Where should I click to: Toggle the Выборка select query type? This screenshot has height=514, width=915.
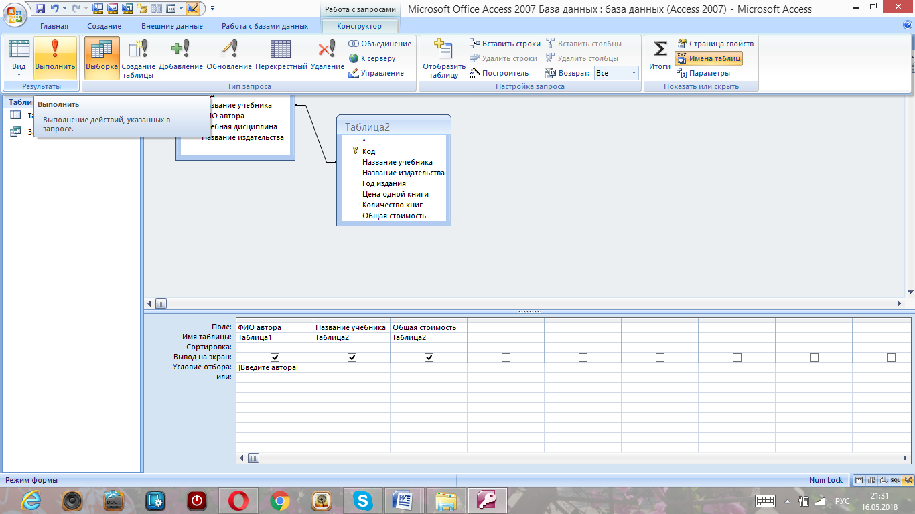tap(102, 58)
